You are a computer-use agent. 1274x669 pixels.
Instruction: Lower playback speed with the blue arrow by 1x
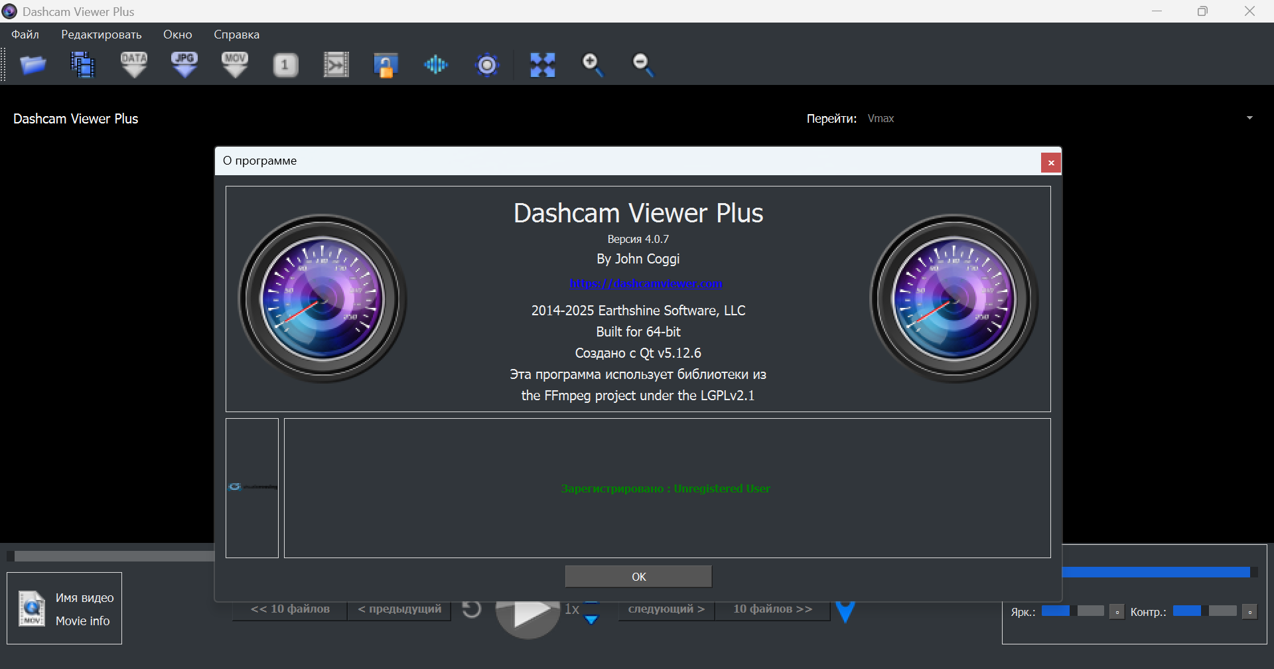point(591,620)
